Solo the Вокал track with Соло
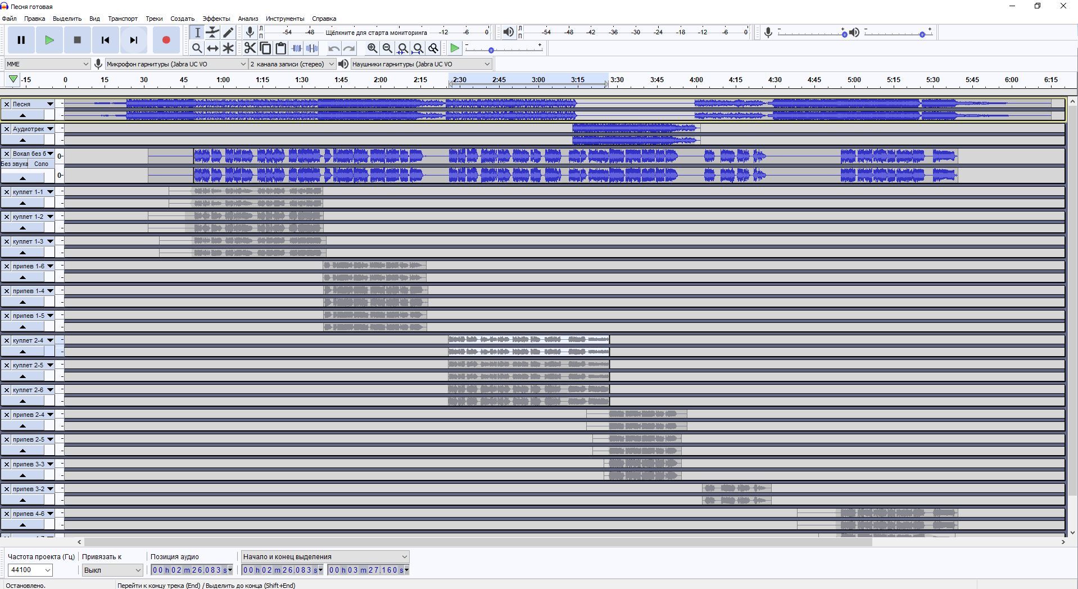Image resolution: width=1078 pixels, height=589 pixels. [42, 164]
